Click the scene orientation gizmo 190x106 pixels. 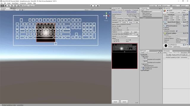[x=106, y=16]
